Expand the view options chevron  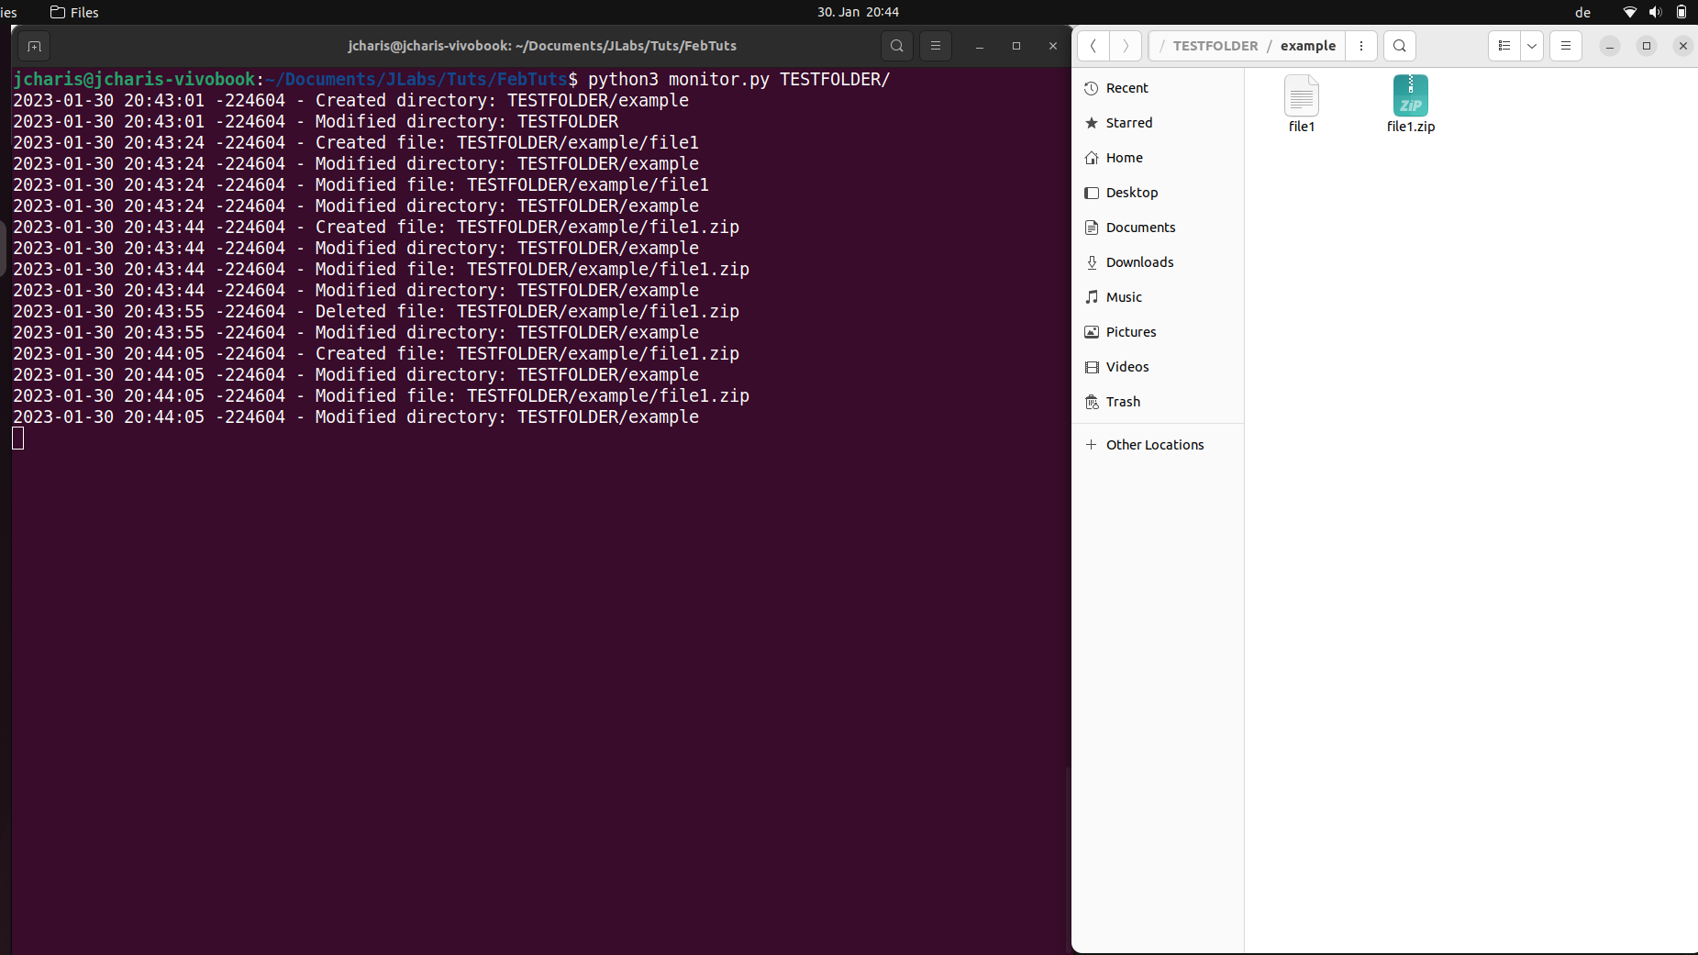(x=1531, y=45)
